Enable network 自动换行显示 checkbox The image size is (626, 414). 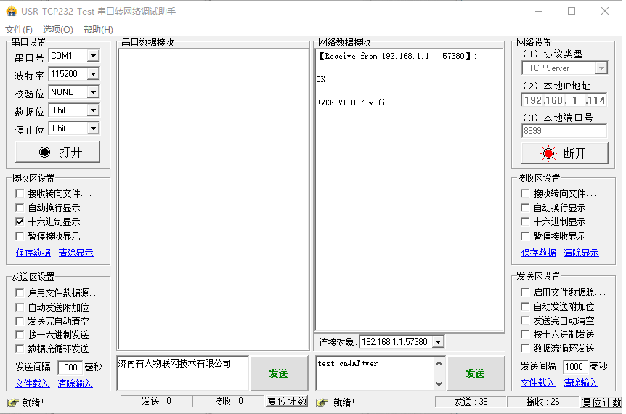525,208
